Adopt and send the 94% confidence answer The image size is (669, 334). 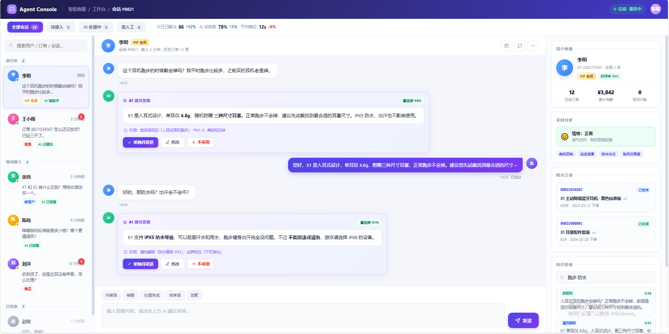140,142
